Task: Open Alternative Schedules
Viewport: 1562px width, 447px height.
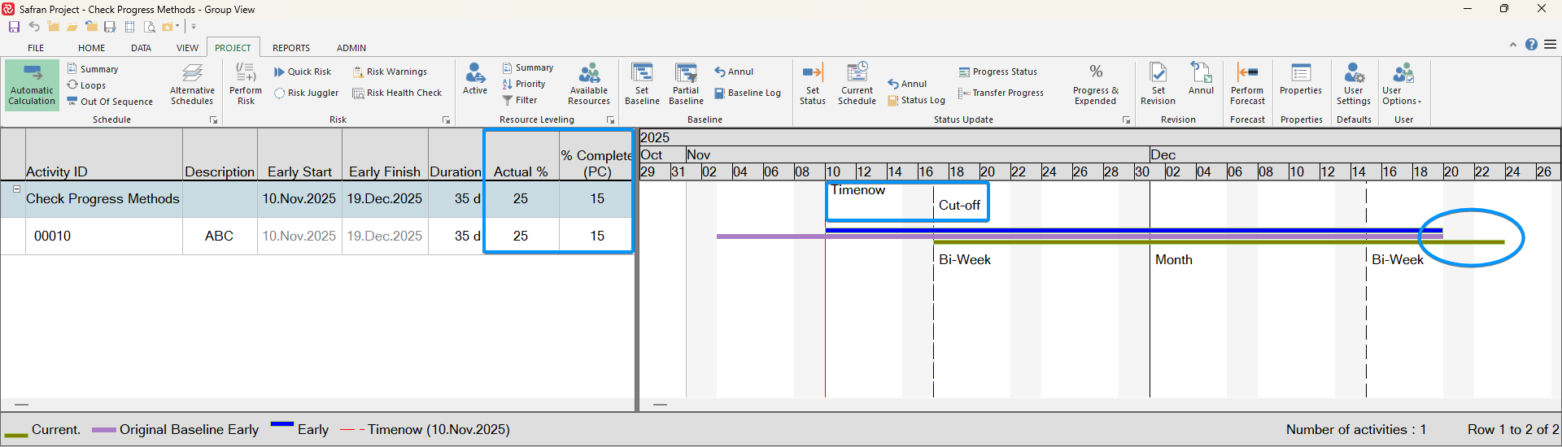Action: (x=192, y=85)
